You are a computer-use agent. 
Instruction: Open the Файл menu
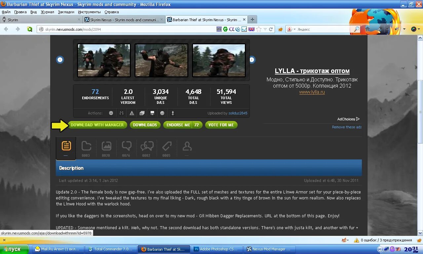click(6, 12)
